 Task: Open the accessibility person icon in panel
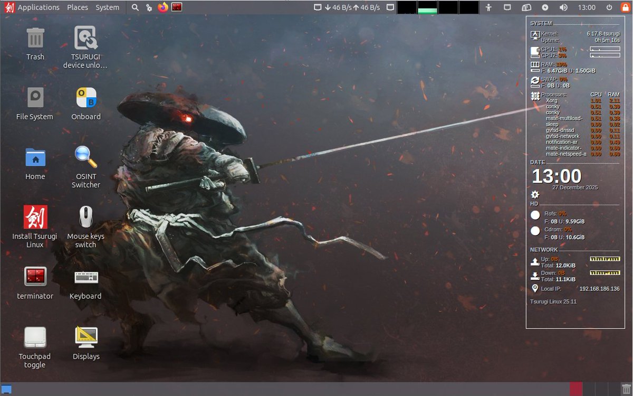pyautogui.click(x=489, y=7)
